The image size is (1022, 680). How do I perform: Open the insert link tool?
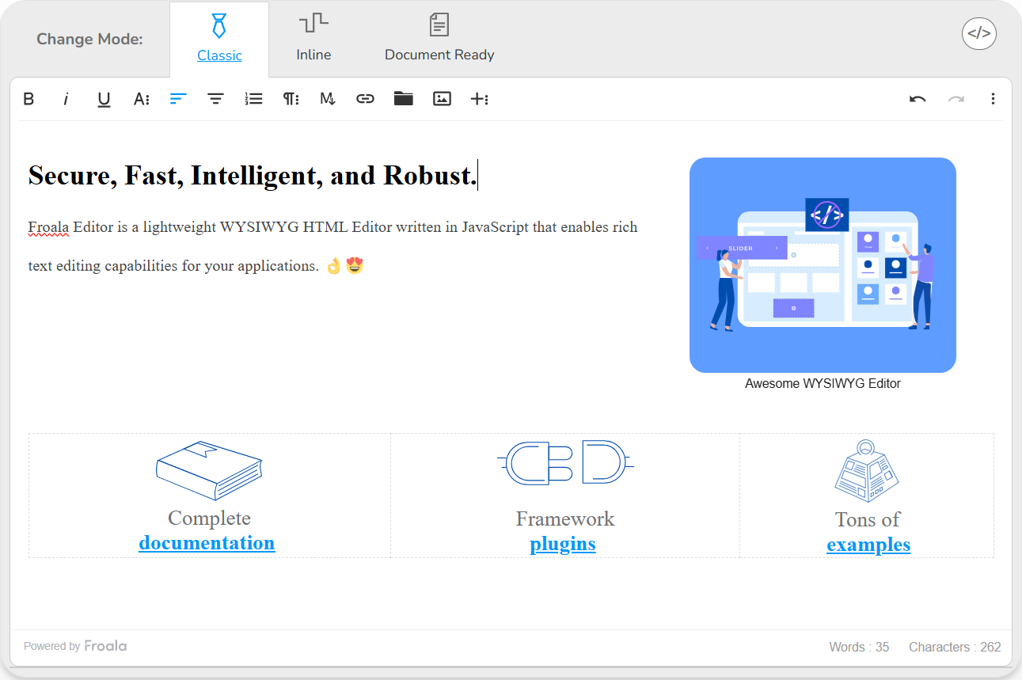pyautogui.click(x=365, y=98)
